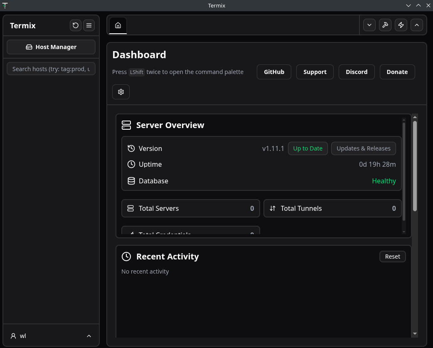The height and width of the screenshot is (348, 433).
Task: Click the Uptime clock icon
Action: tap(131, 164)
